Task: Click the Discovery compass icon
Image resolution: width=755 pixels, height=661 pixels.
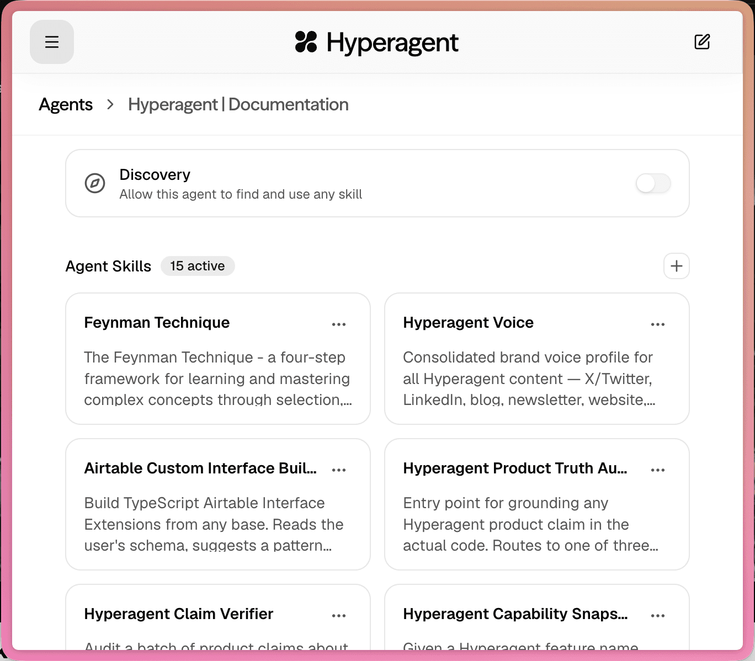Action: click(x=95, y=183)
